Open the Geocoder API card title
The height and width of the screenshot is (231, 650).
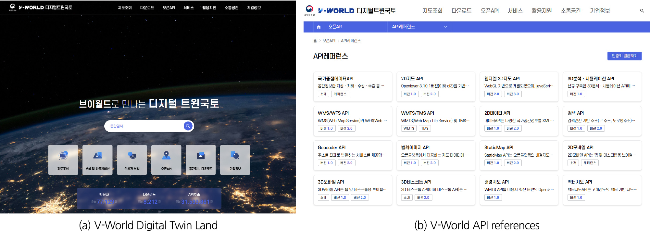pyautogui.click(x=331, y=148)
